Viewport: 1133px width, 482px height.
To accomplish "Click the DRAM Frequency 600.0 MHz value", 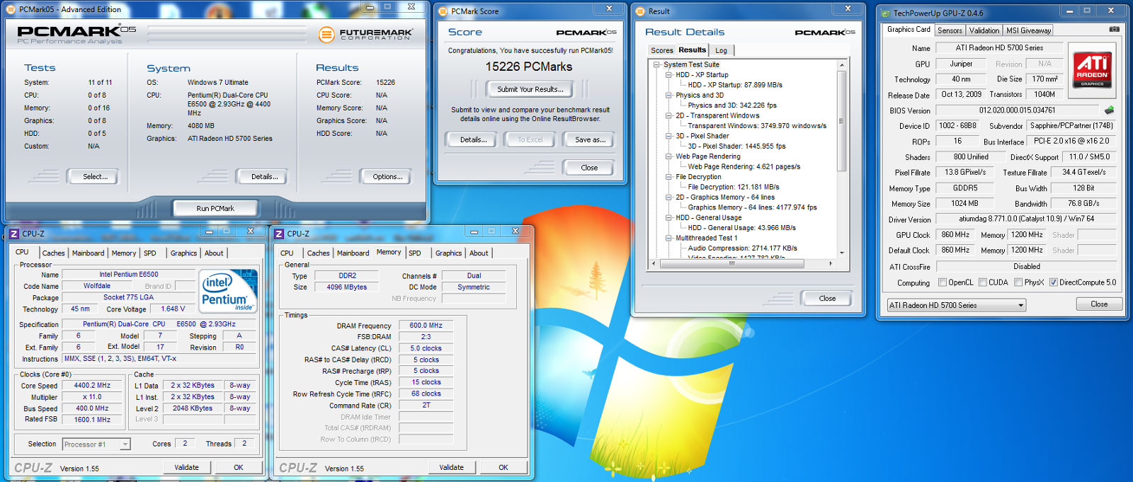I will click(x=426, y=326).
